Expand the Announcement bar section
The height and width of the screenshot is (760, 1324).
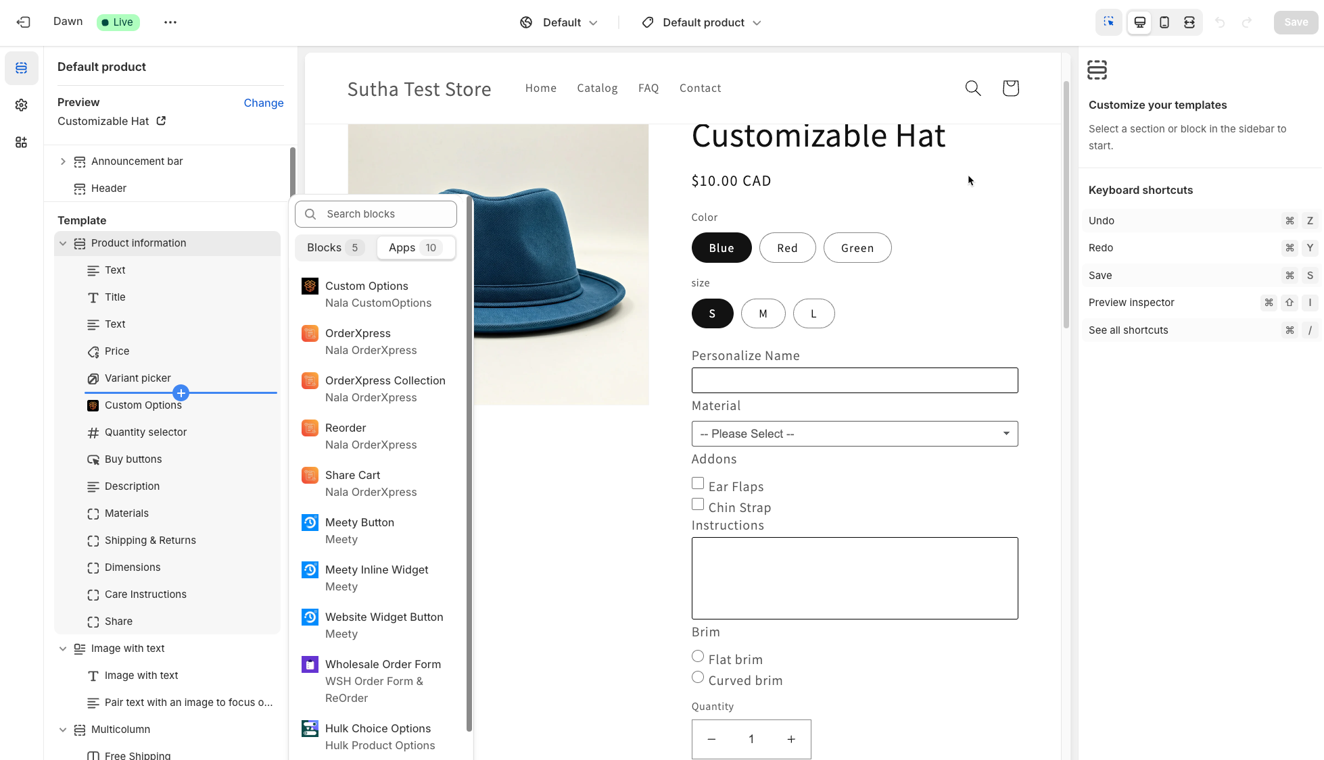click(x=63, y=161)
